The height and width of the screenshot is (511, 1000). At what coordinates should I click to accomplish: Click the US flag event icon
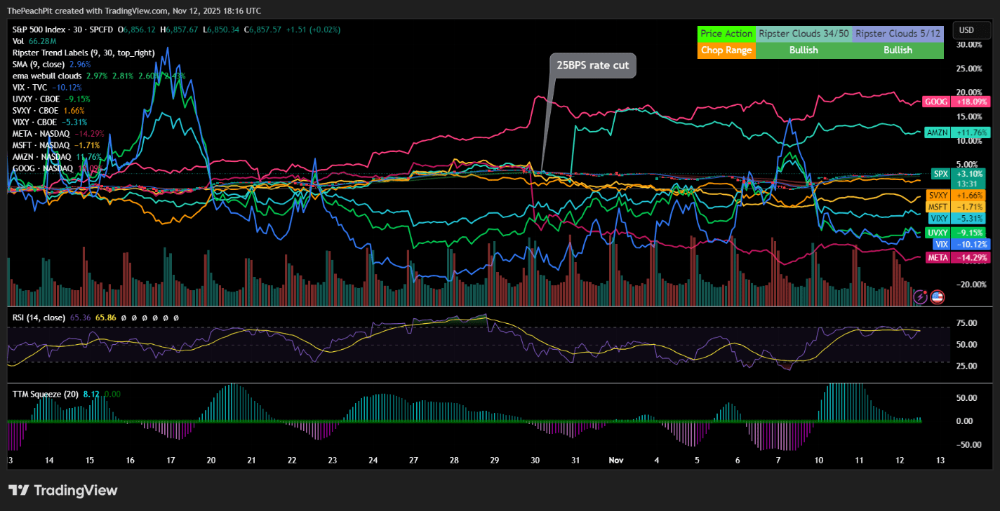point(937,297)
